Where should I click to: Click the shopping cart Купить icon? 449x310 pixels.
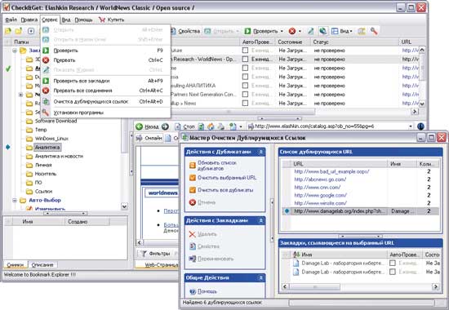pyautogui.click(x=102, y=20)
